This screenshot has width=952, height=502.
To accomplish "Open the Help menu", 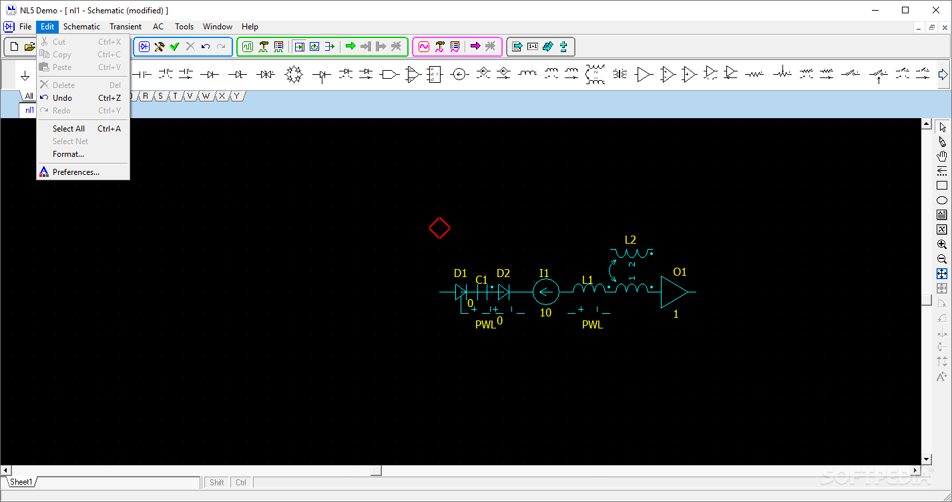I will pyautogui.click(x=250, y=27).
